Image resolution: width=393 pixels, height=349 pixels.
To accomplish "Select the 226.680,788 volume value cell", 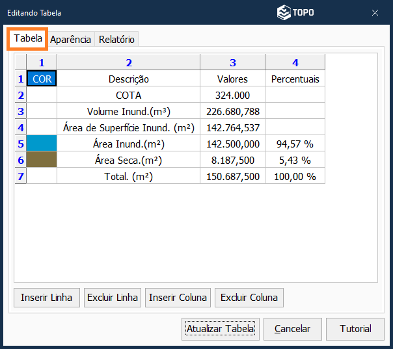I will click(233, 111).
